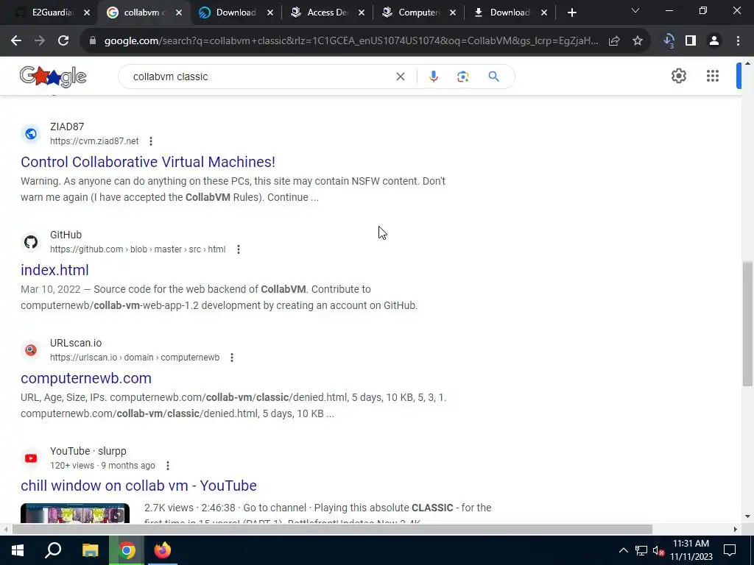
Task: Open more options for GitHub result
Action: coord(238,249)
